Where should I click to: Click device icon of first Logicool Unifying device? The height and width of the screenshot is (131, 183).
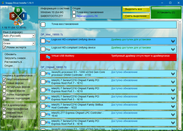point(48,41)
